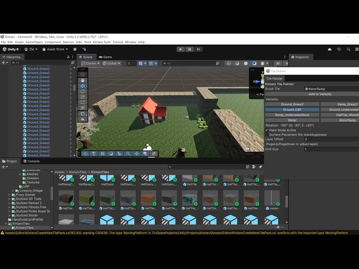Open the Hierarchy create plus dropdown

tap(4, 63)
